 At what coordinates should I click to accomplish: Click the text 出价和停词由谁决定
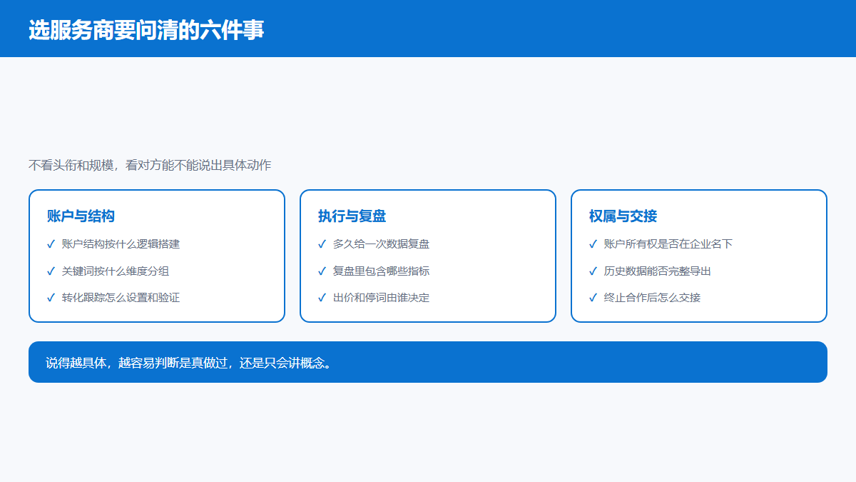pos(381,298)
